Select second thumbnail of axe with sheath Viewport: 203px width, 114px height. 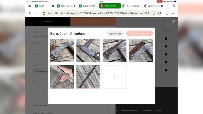click(x=88, y=50)
